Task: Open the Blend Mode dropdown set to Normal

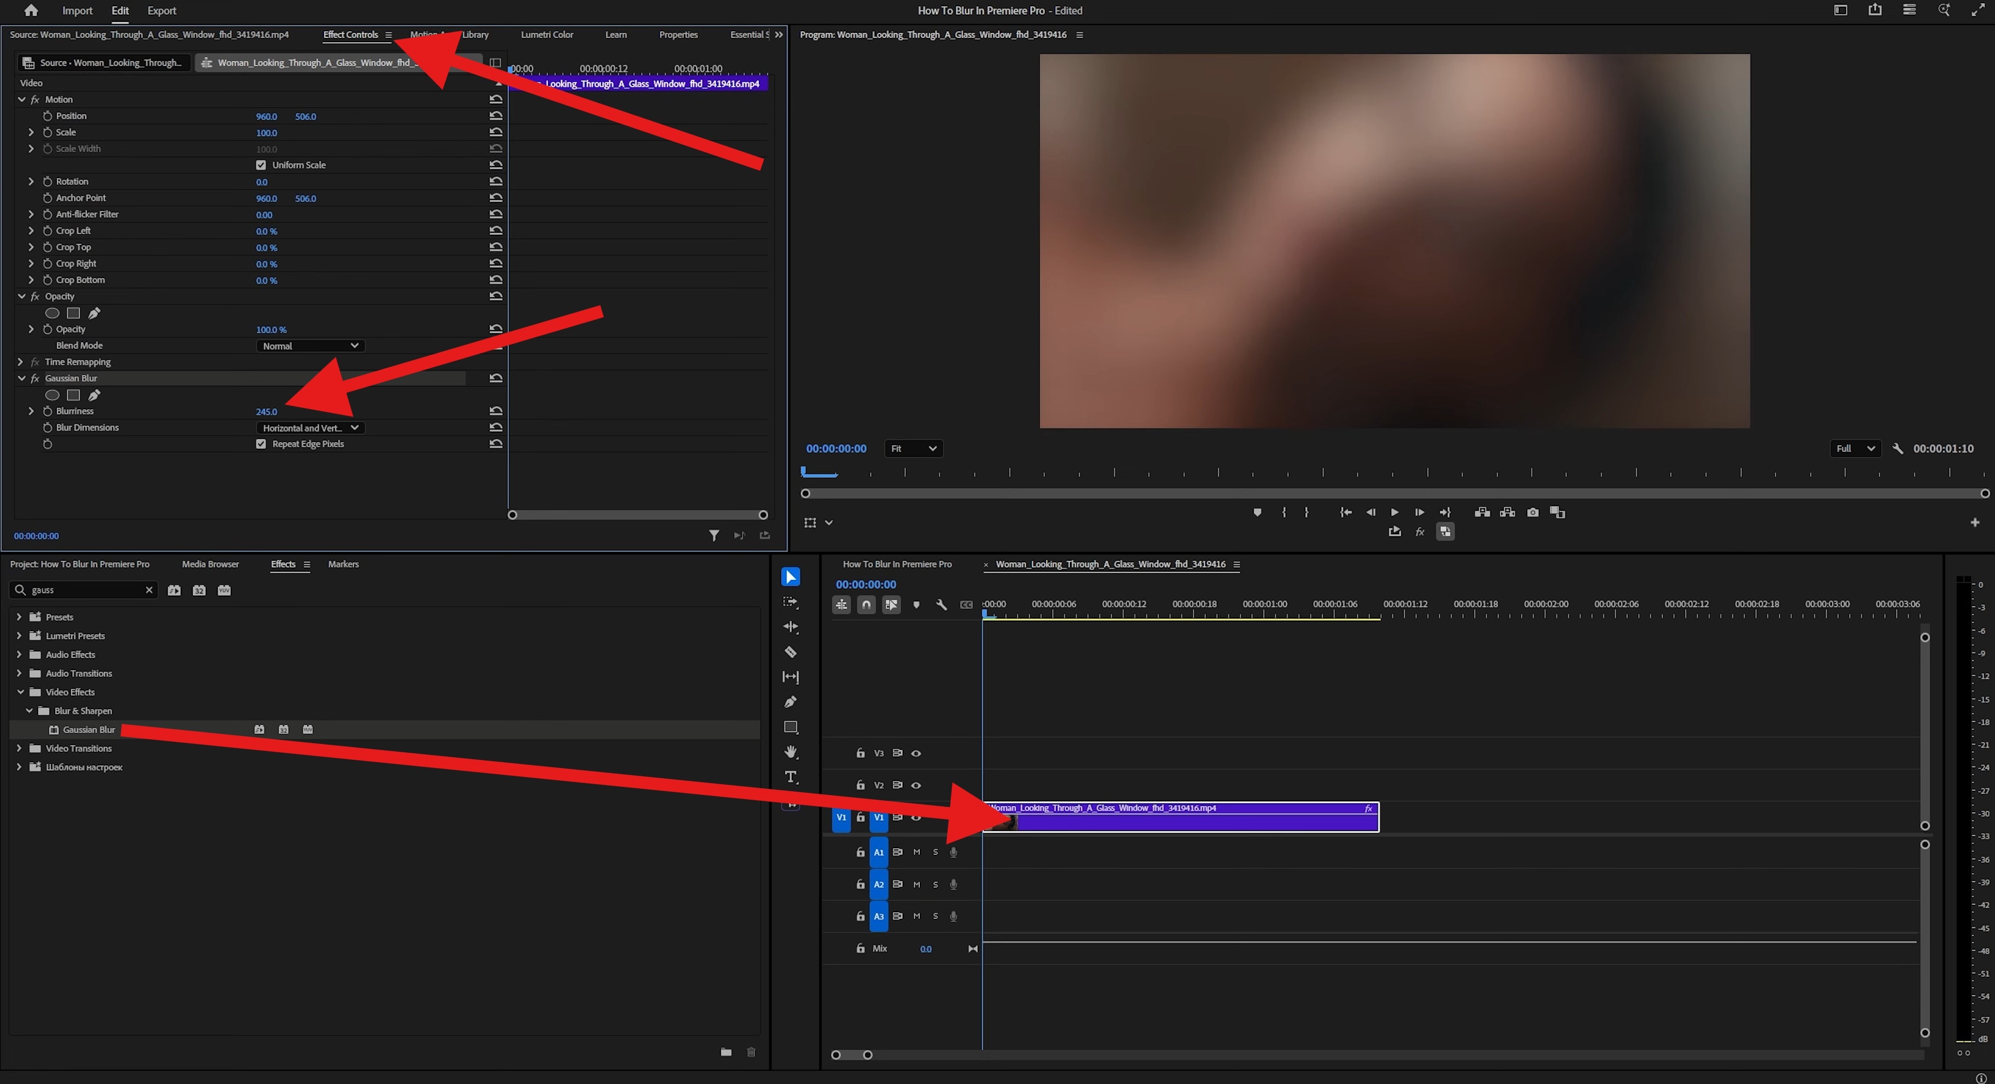Action: 309,345
